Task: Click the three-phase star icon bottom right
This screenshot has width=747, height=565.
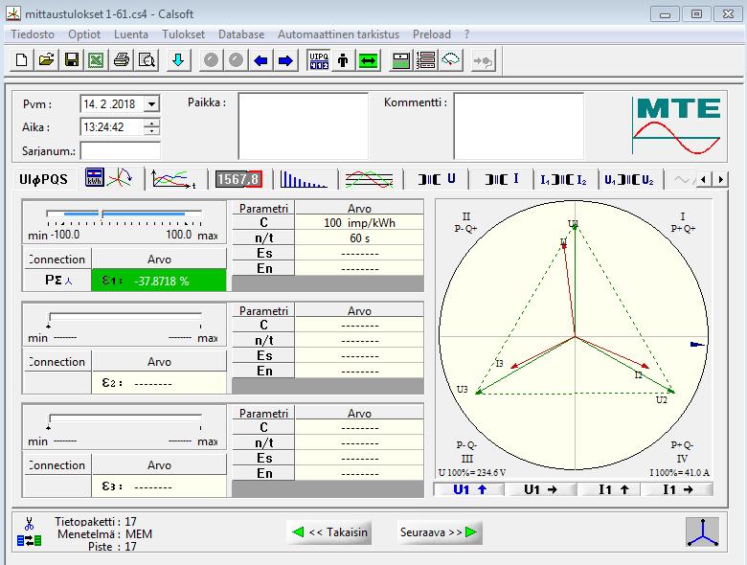Action: pyautogui.click(x=702, y=532)
